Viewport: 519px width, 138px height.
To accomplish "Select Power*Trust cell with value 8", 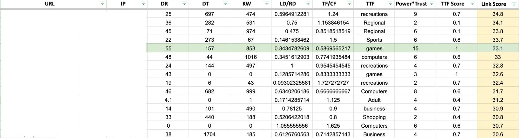I will (x=415, y=91).
